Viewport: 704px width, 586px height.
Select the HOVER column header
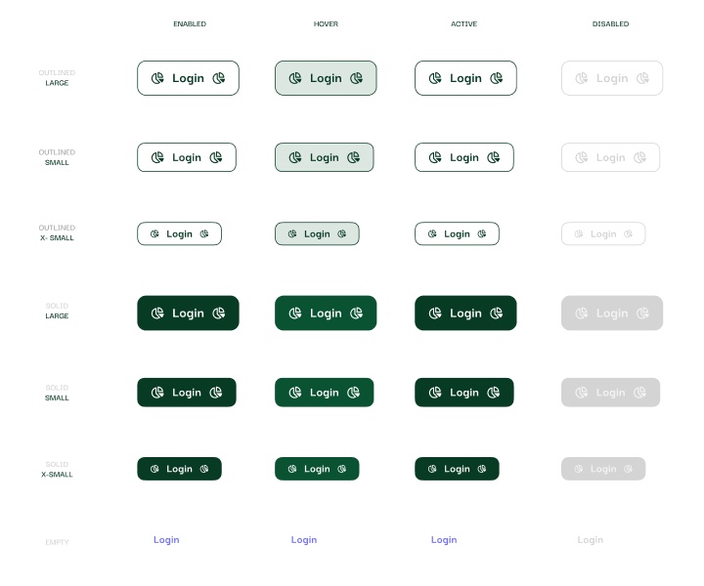click(x=326, y=23)
